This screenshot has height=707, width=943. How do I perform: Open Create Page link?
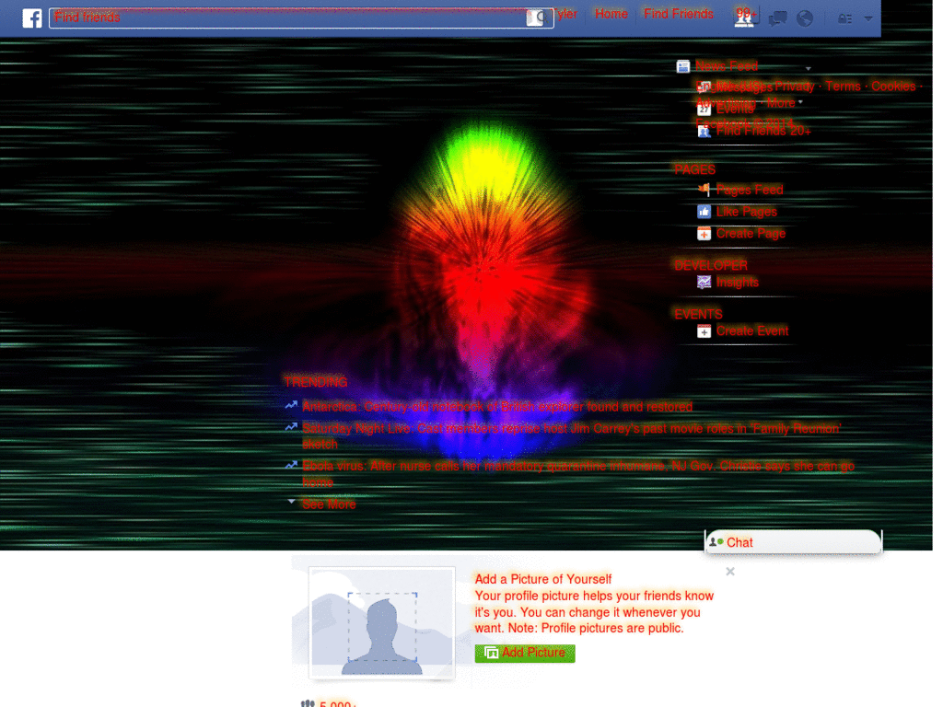751,233
